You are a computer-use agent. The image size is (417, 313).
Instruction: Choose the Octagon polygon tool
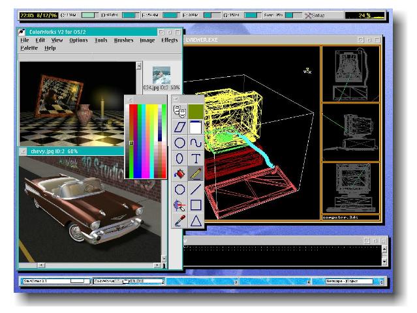click(179, 190)
